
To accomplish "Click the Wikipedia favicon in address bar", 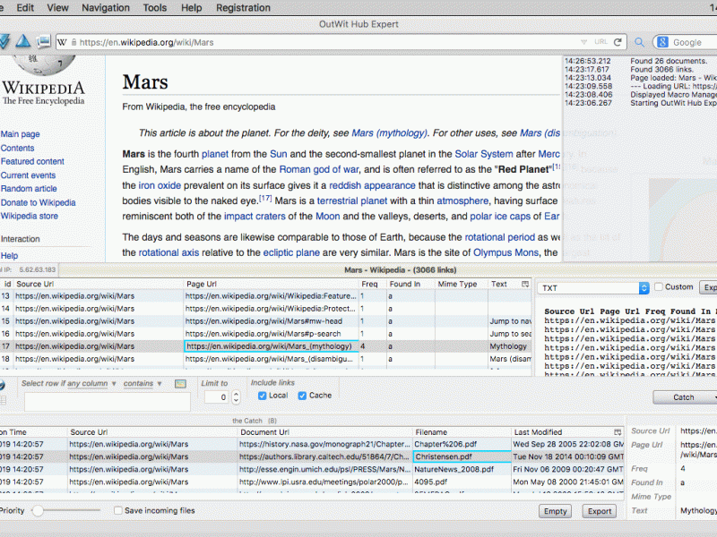I will 62,42.
